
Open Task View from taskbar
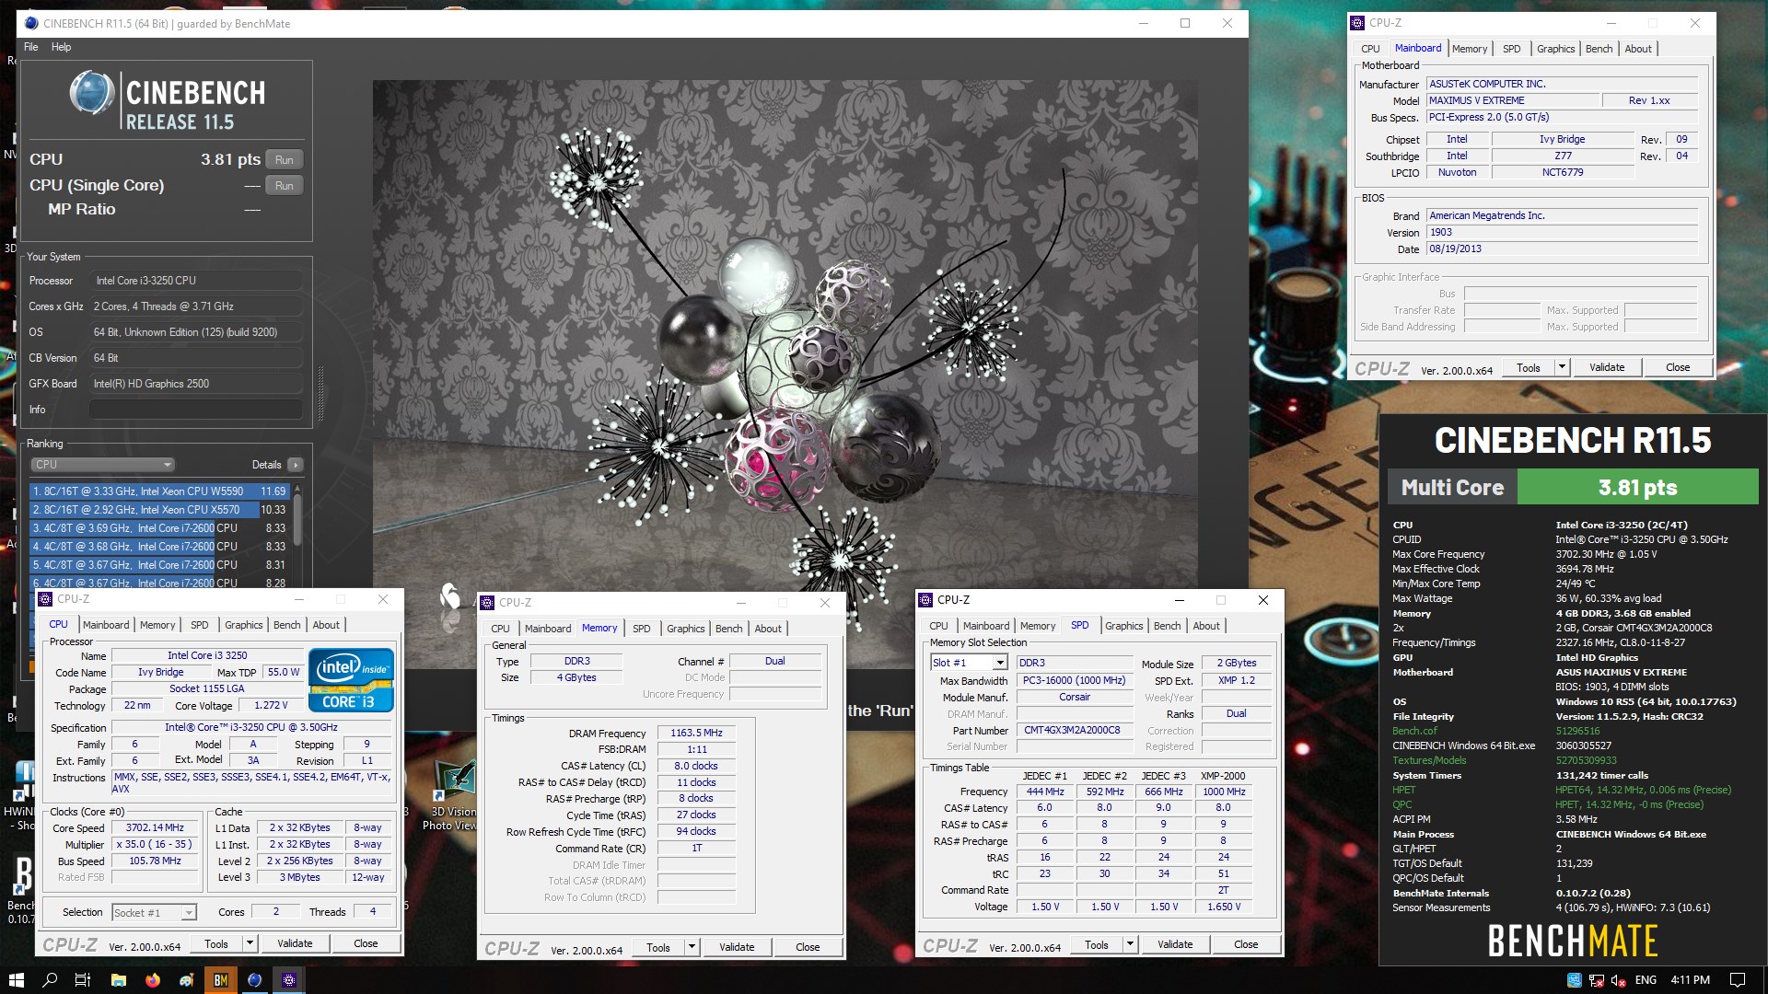pyautogui.click(x=83, y=980)
